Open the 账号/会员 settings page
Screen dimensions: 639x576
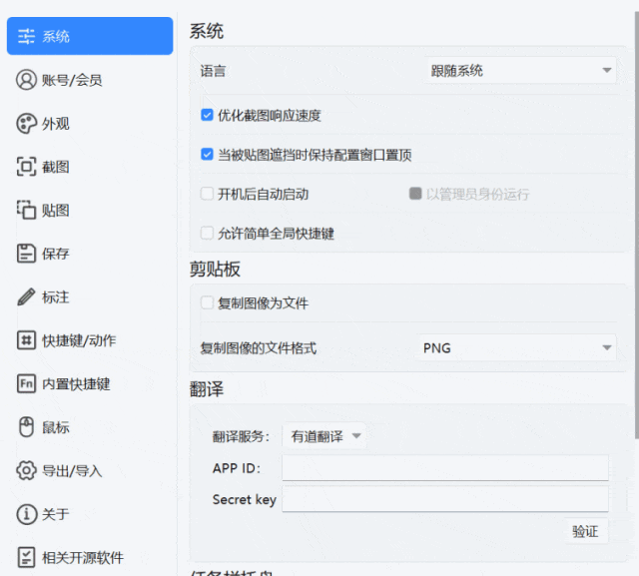click(90, 80)
